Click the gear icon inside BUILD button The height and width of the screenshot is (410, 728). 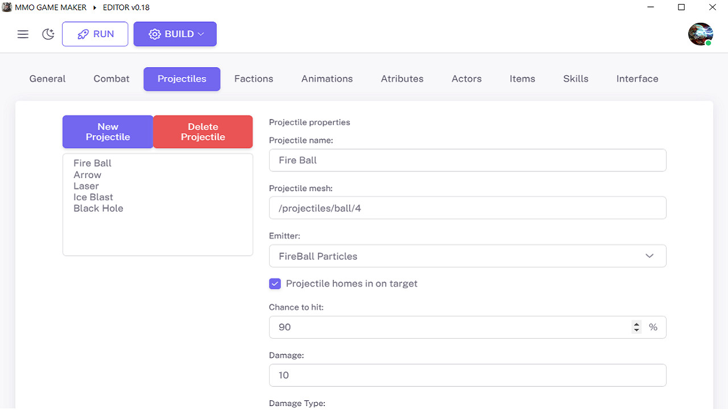pyautogui.click(x=154, y=34)
